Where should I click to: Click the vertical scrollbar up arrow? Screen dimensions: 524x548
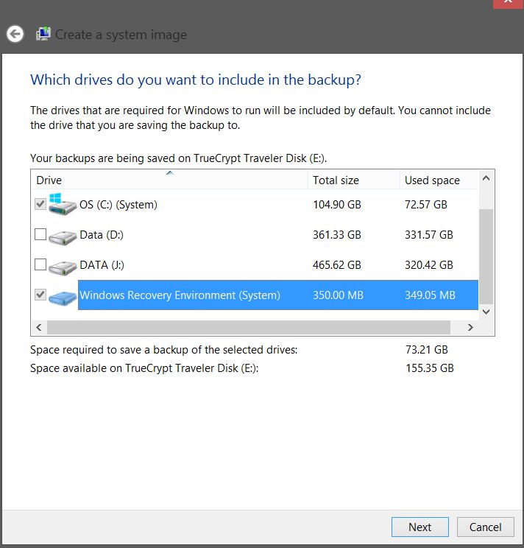point(486,178)
